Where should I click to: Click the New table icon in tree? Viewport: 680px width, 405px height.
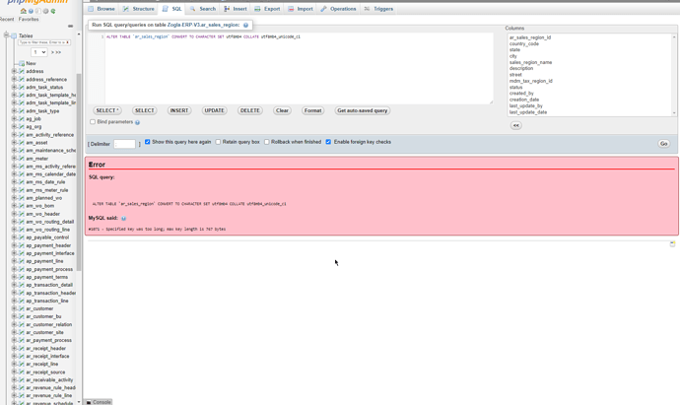(x=22, y=63)
